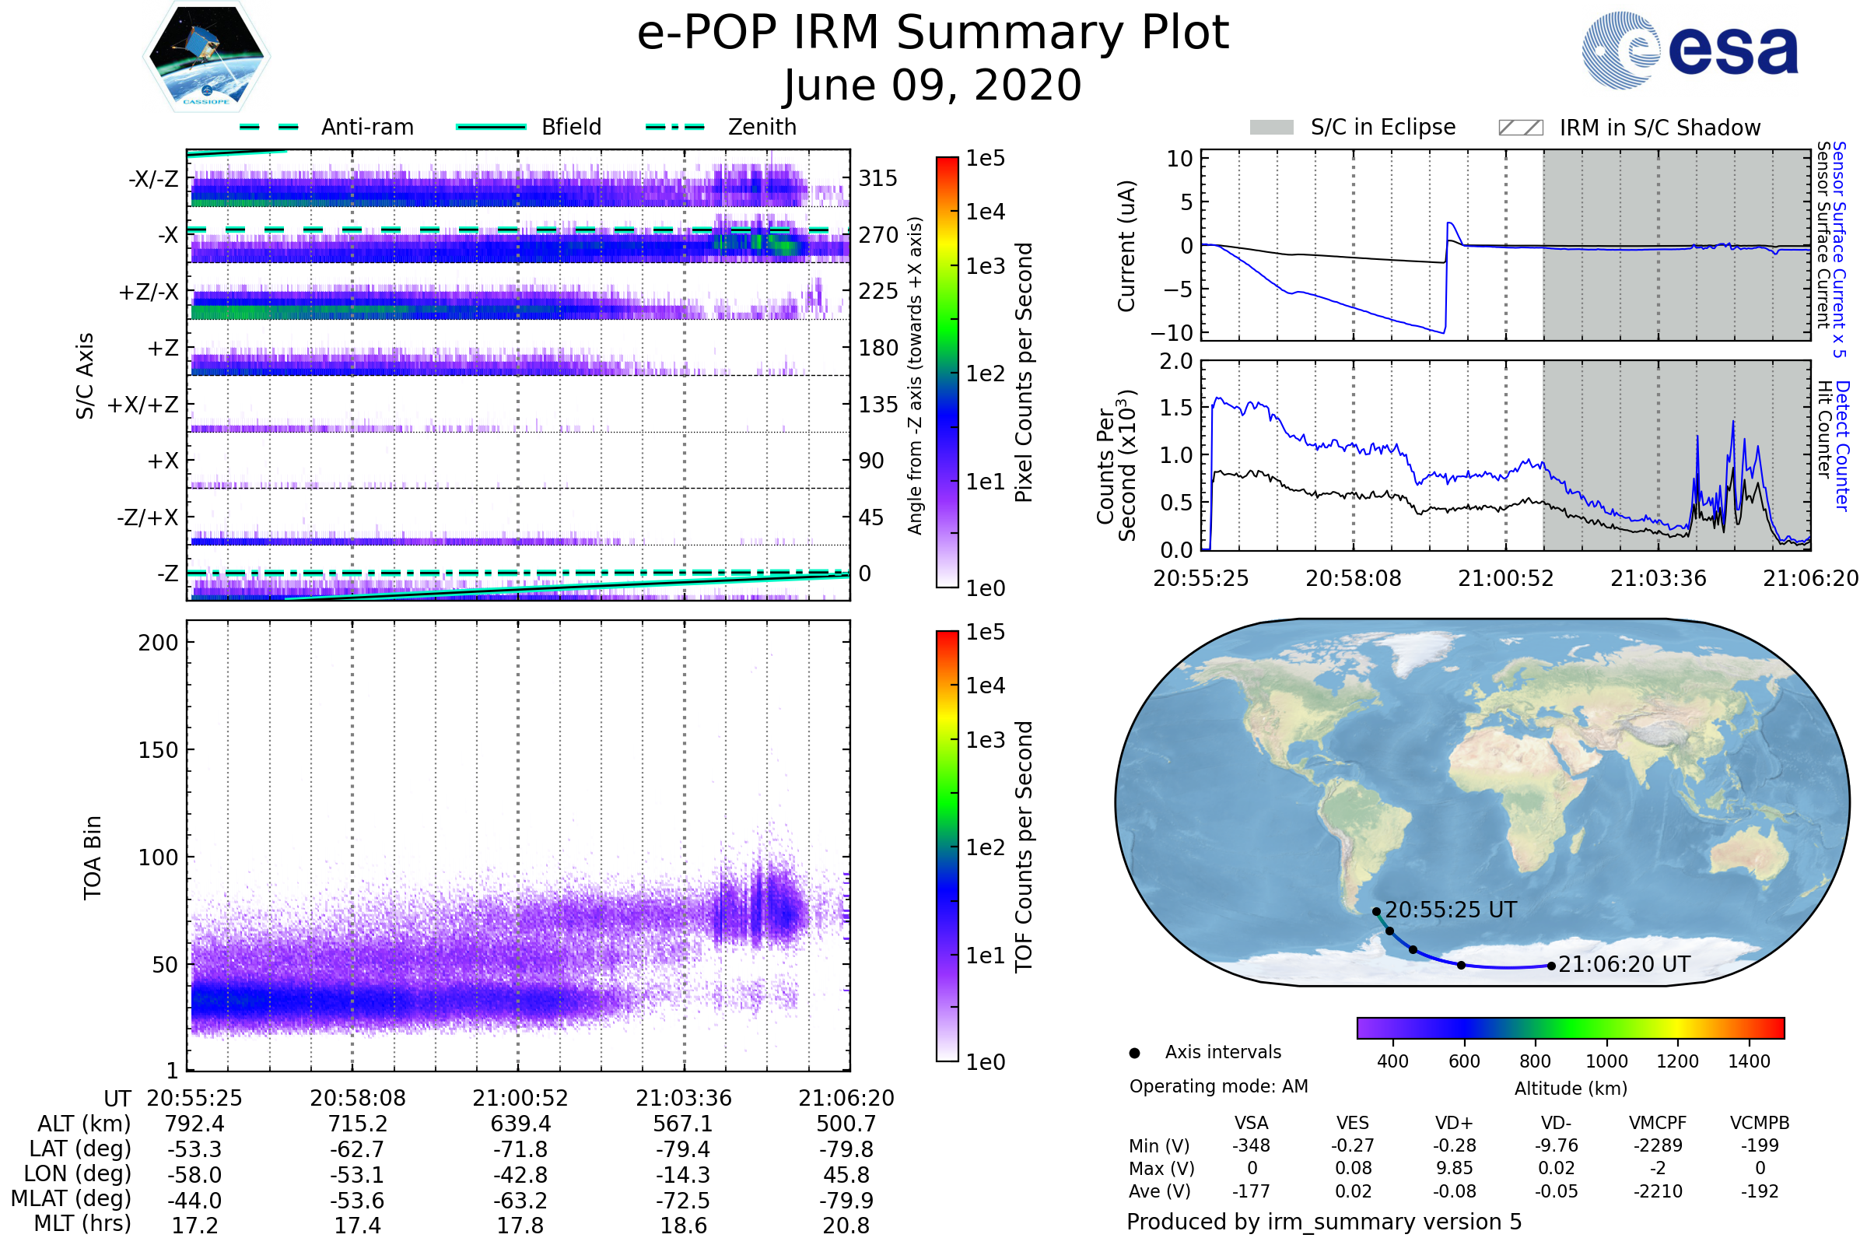
Task: Click the 20:55:25 UT orbit start point
Action: click(x=1375, y=911)
